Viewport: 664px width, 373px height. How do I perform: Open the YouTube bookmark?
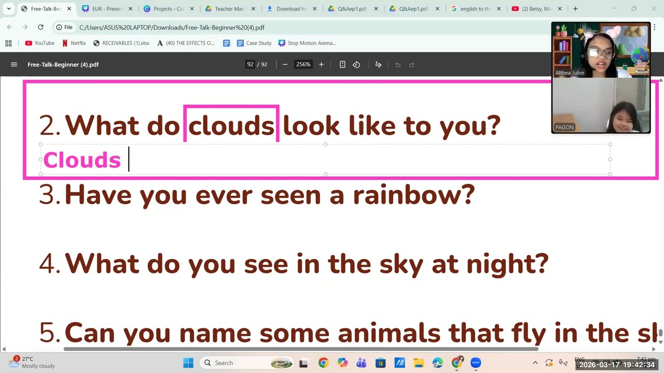tap(40, 43)
